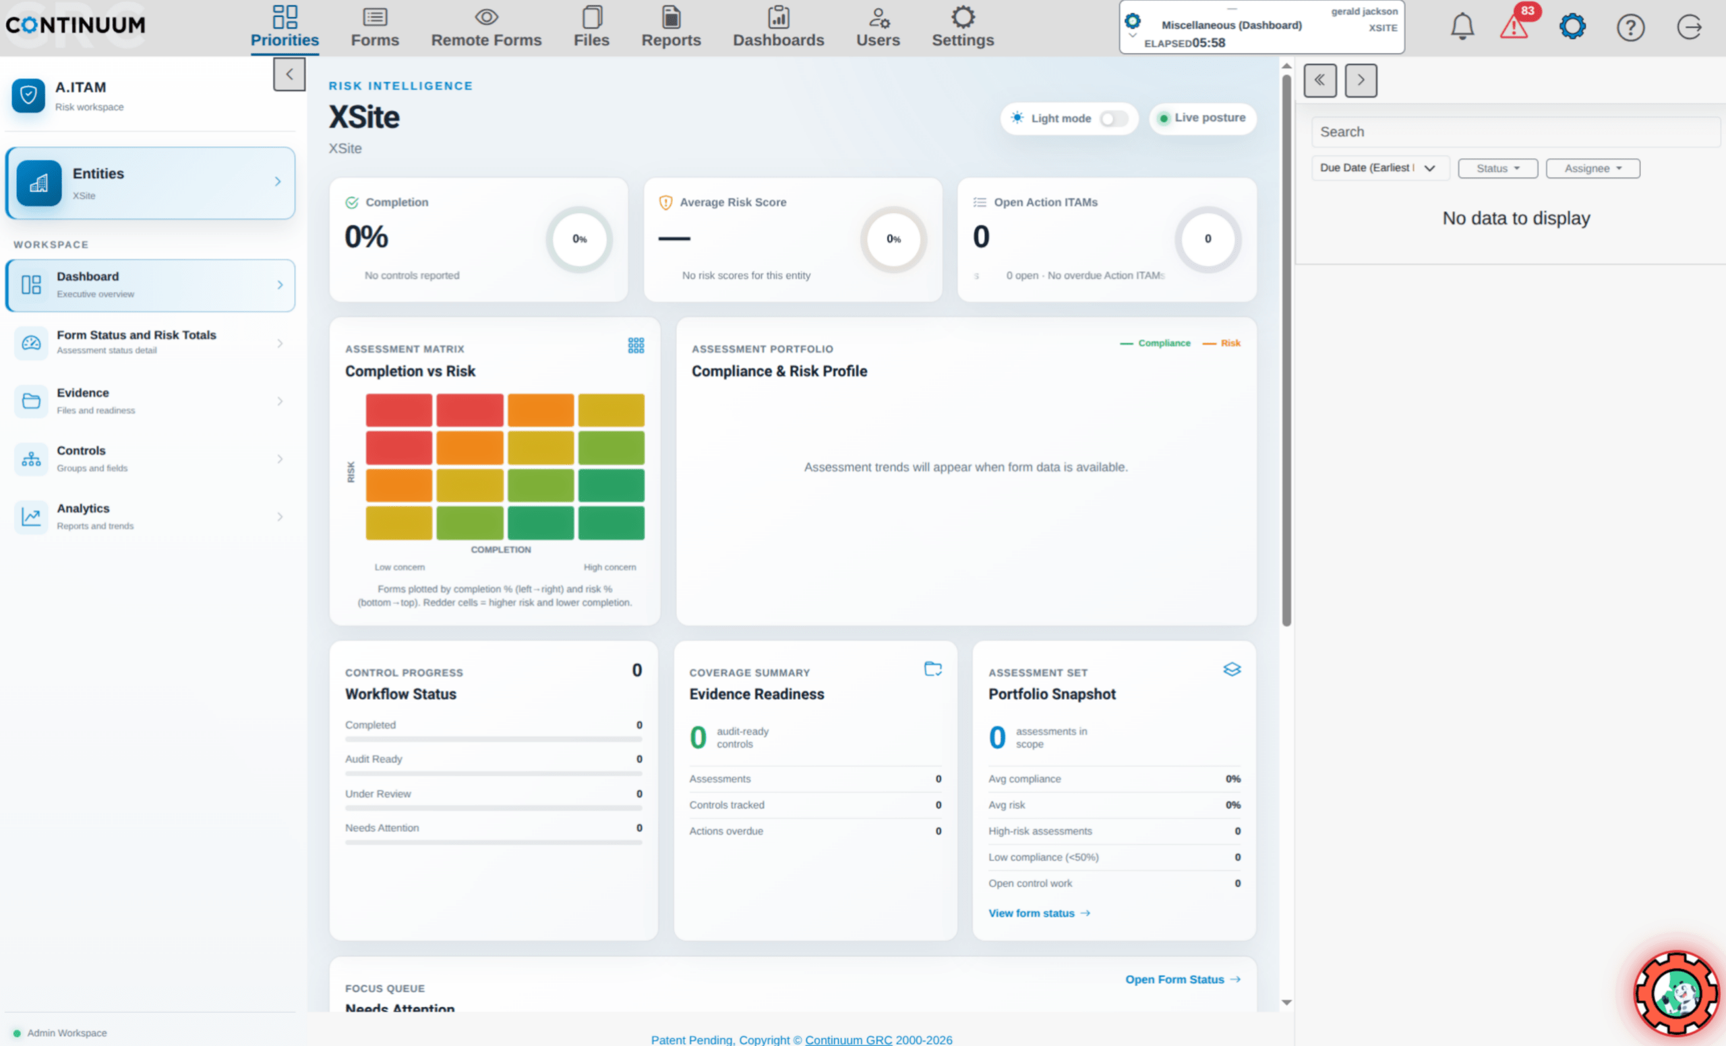The image size is (1726, 1046).
Task: Click the top-left red matrix cell
Action: pos(398,410)
